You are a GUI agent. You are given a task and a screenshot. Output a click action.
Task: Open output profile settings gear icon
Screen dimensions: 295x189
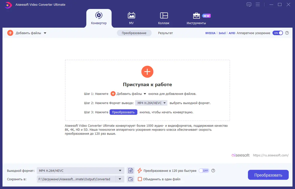(x=130, y=171)
